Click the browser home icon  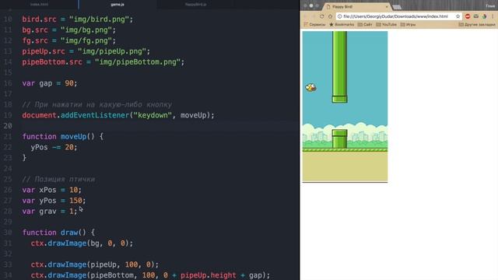(330, 16)
